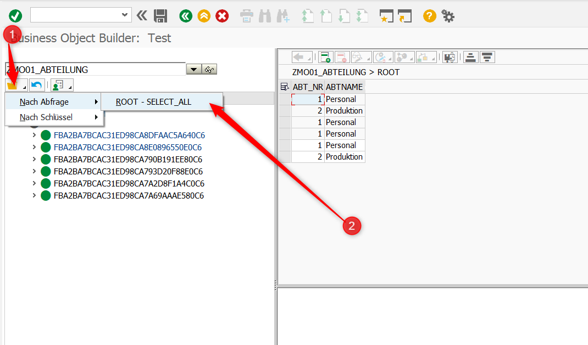Expand tree node ending in 793D20F88E0C6
588x345 pixels.
34,171
